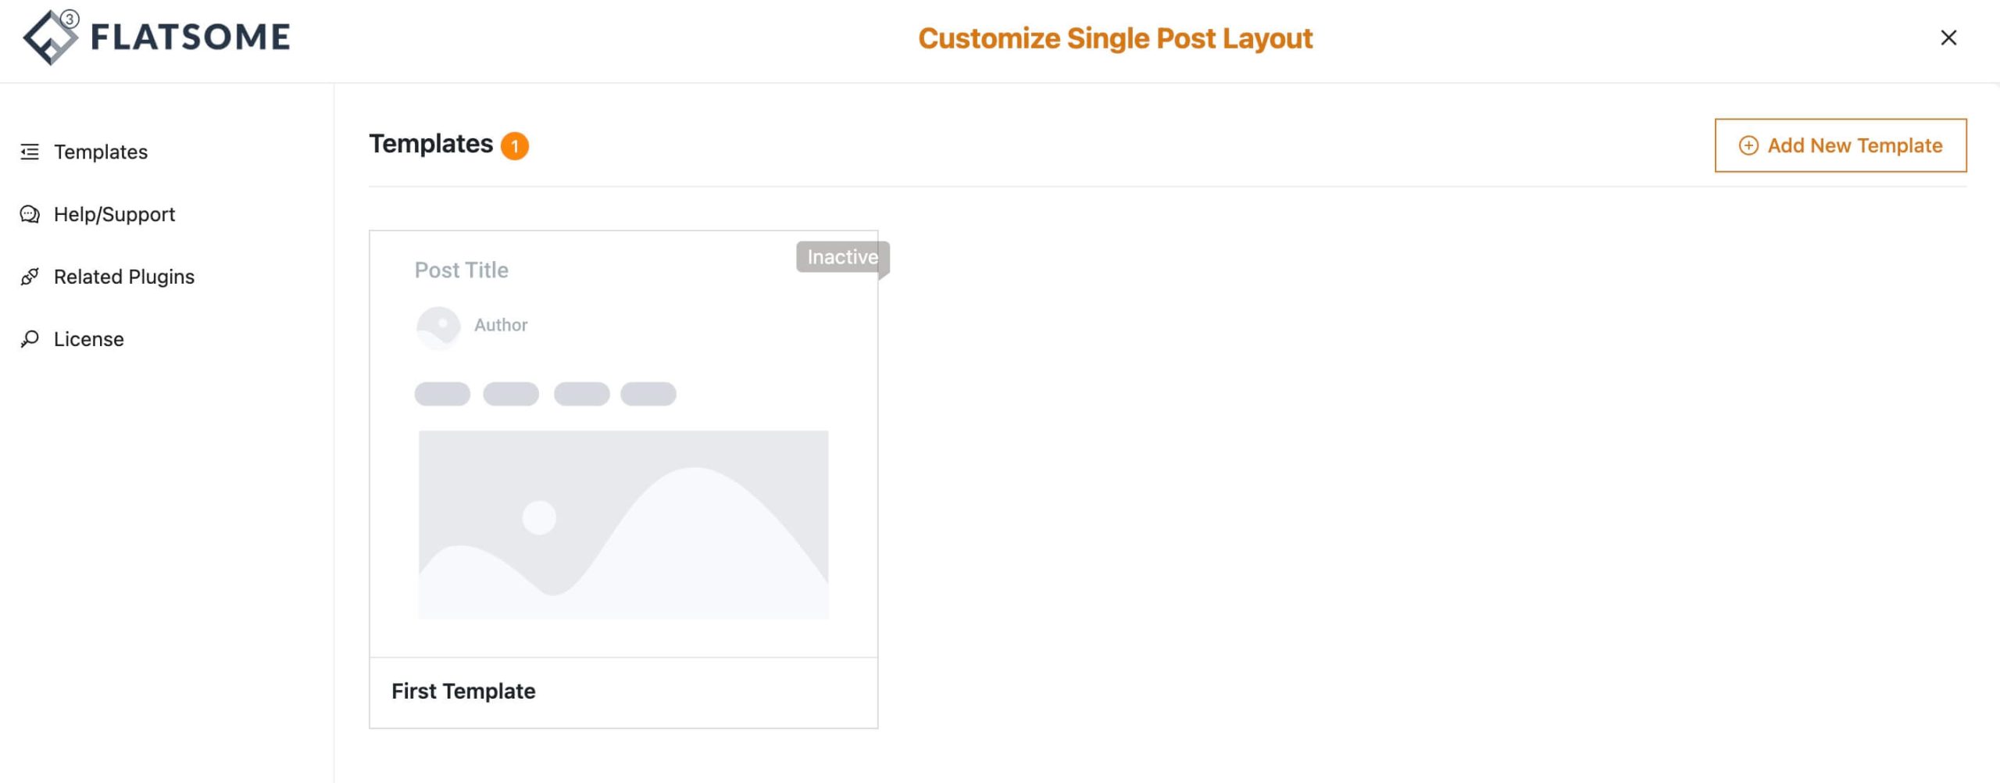The image size is (2000, 783).
Task: Click the image placeholder in template preview
Action: [x=623, y=524]
